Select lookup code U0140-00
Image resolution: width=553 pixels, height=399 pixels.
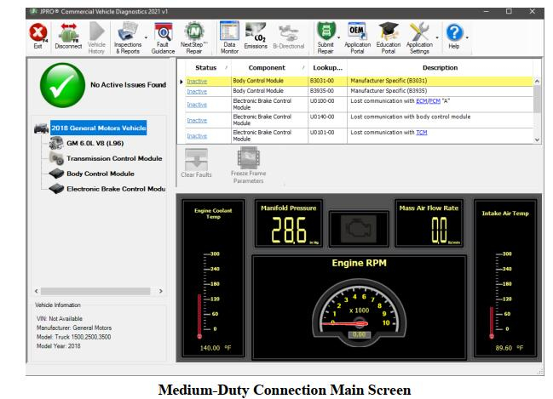point(321,117)
